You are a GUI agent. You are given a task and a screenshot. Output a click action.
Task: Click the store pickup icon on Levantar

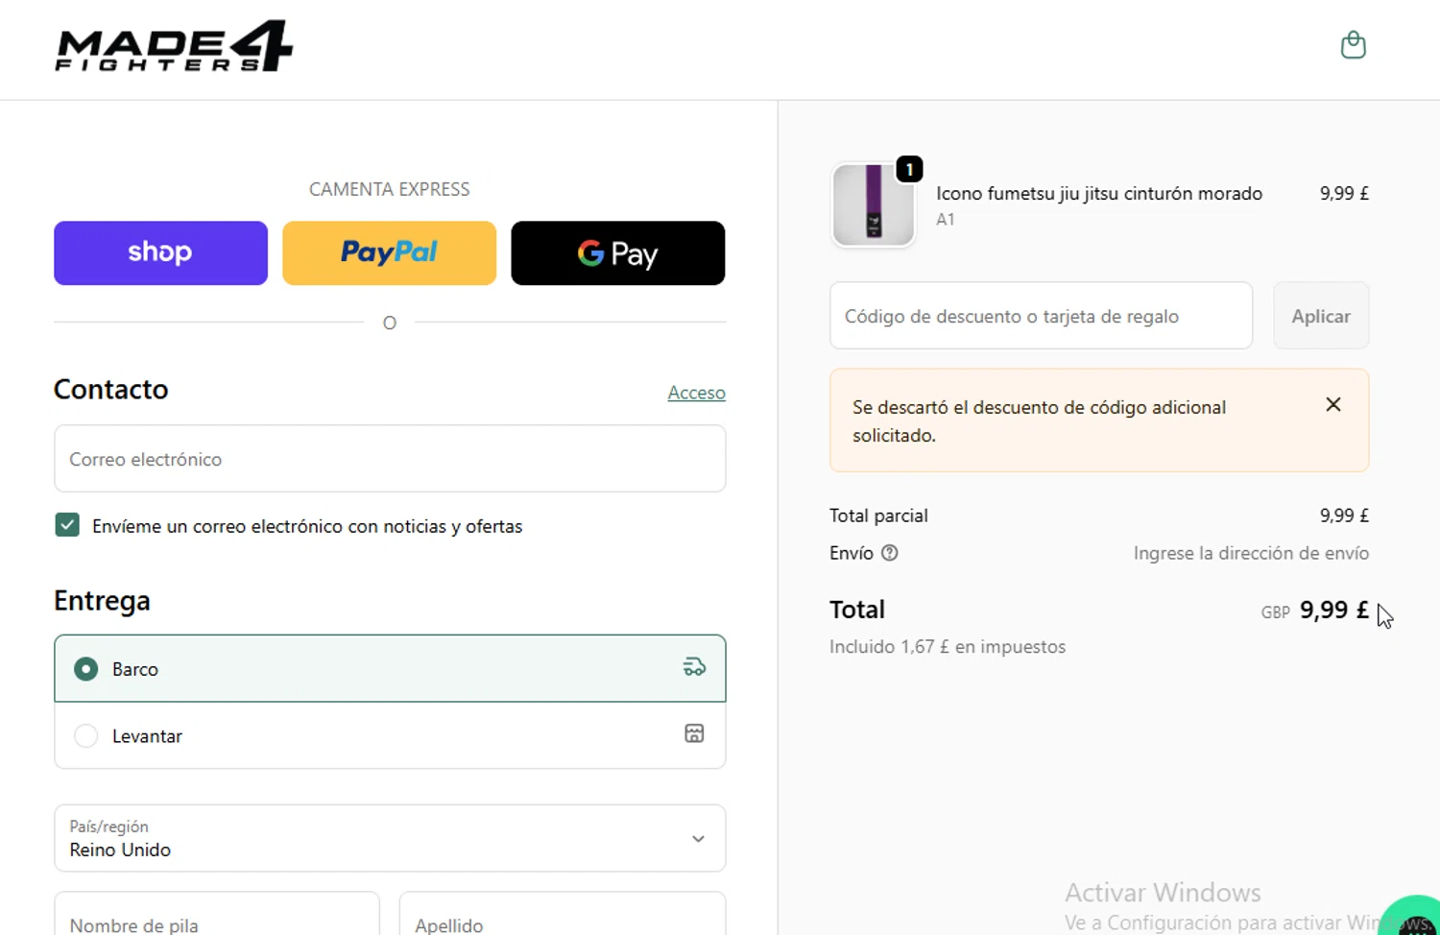click(694, 734)
